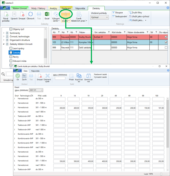This screenshot has height=176, width=170.
Task: Export the list with the Excel icon
Action: (47, 14)
